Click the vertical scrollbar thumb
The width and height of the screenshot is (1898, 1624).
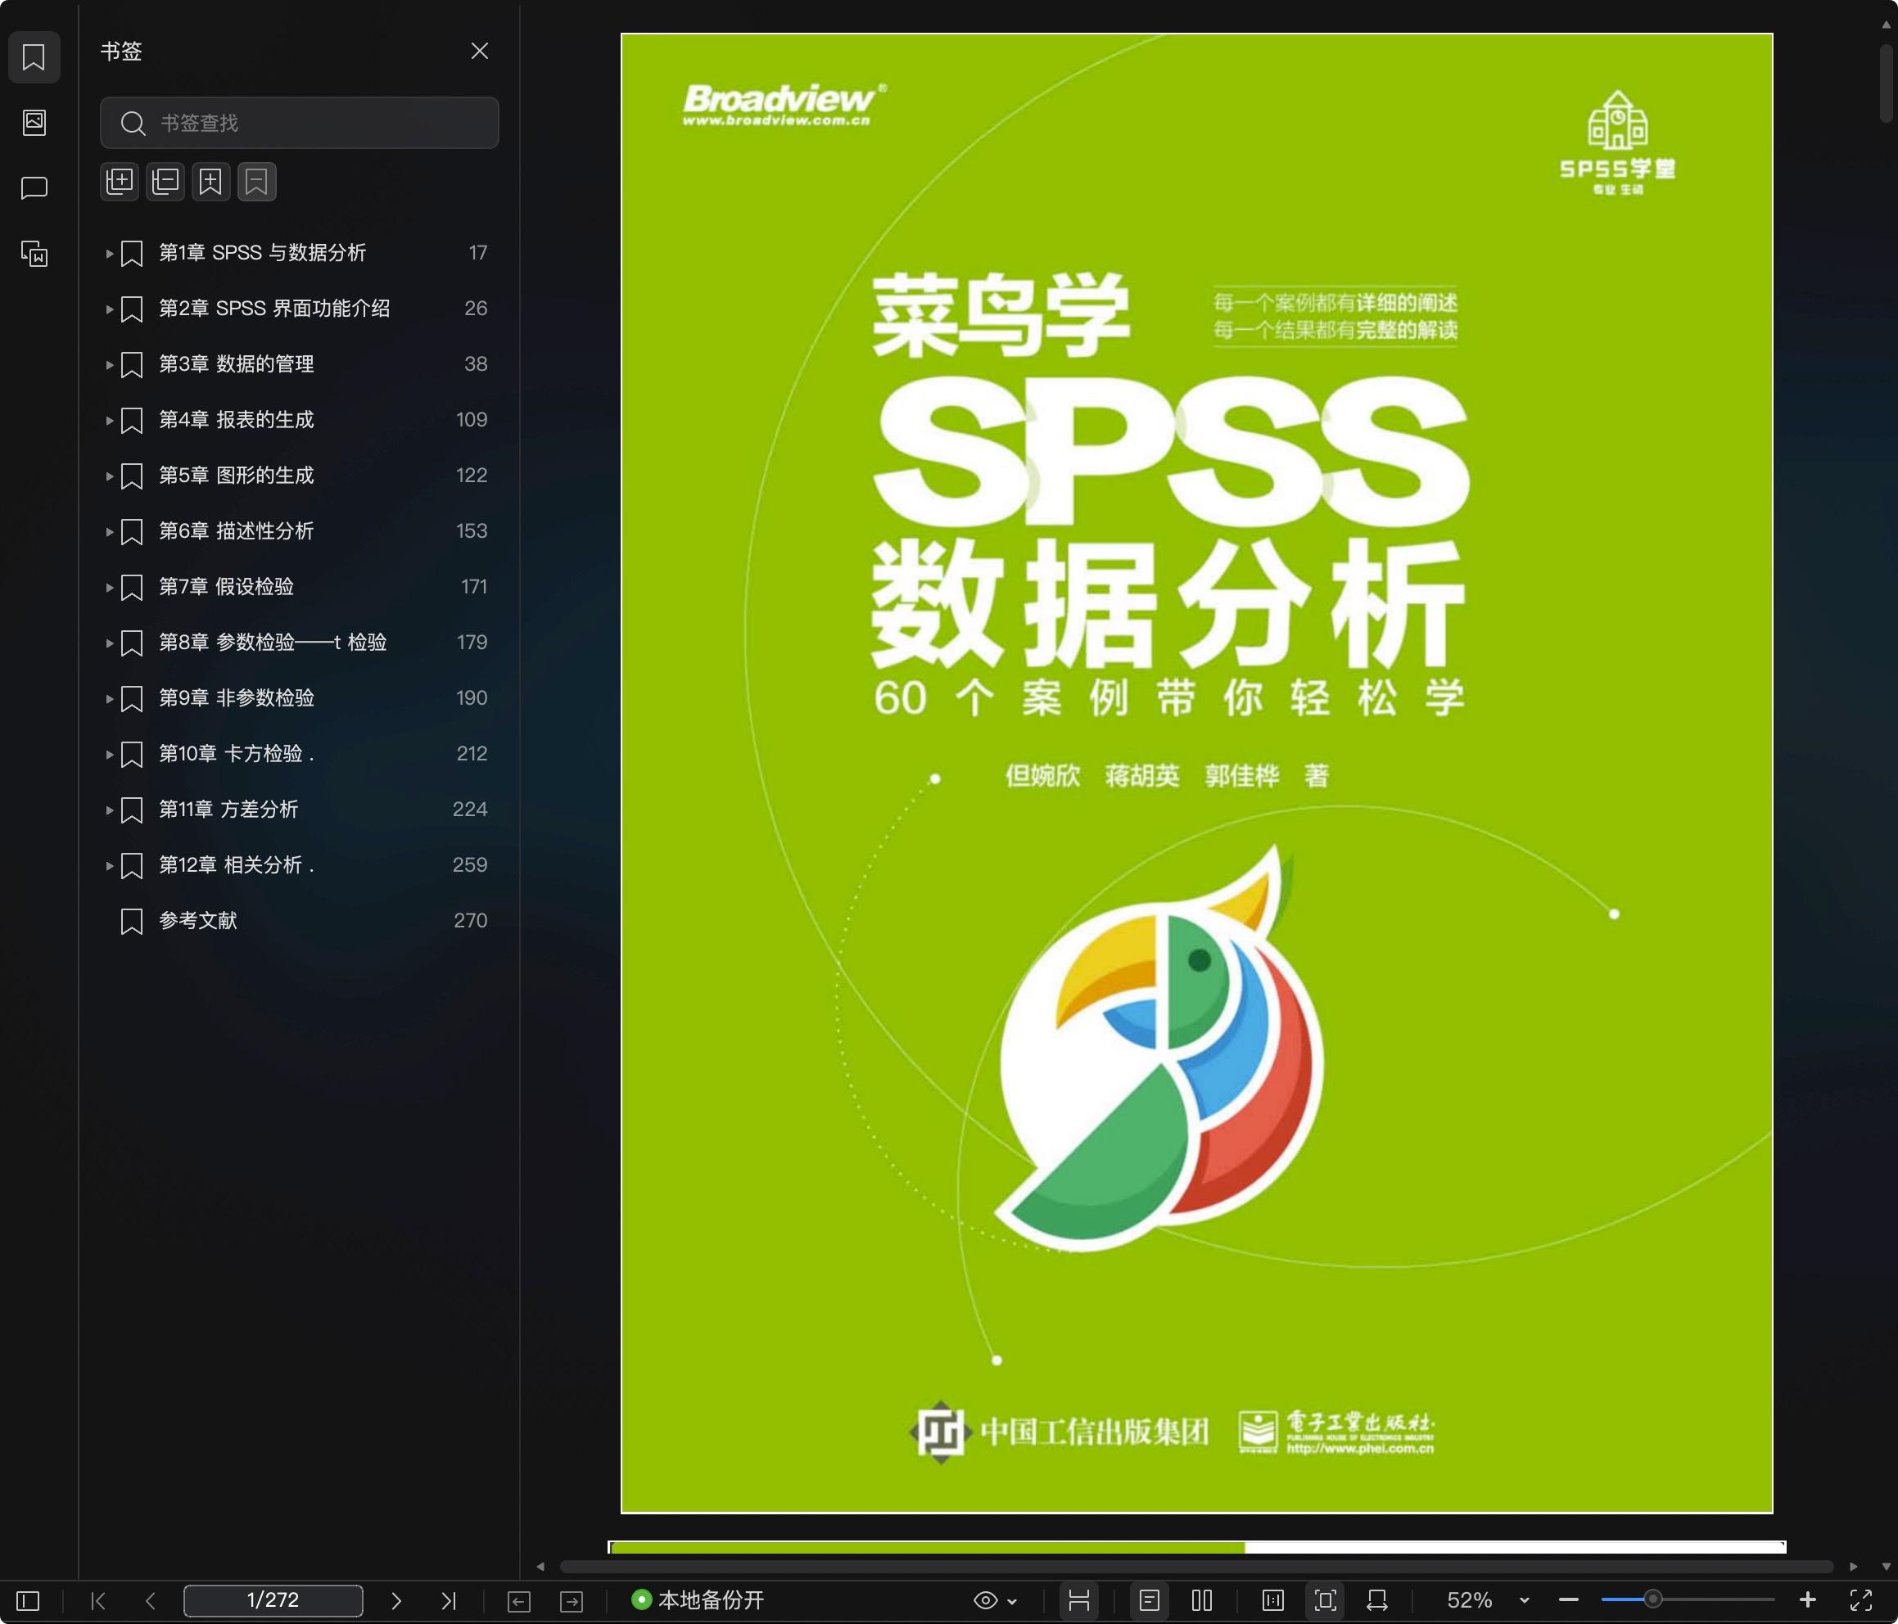tap(1886, 85)
